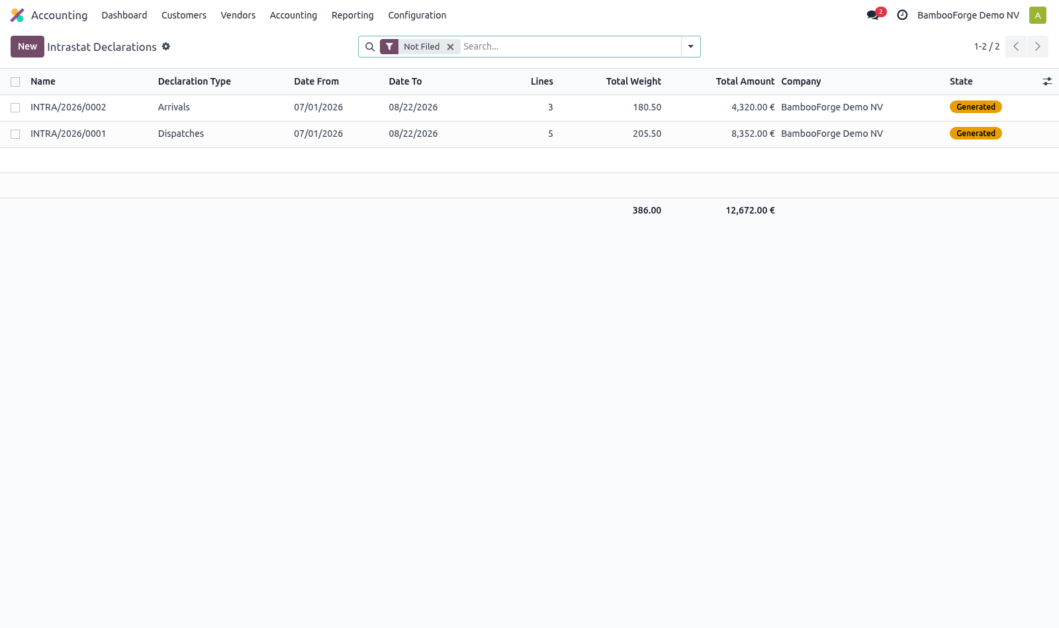Open record INTRA/2026/0001
Screen dimensions: 1059x628
pos(68,134)
